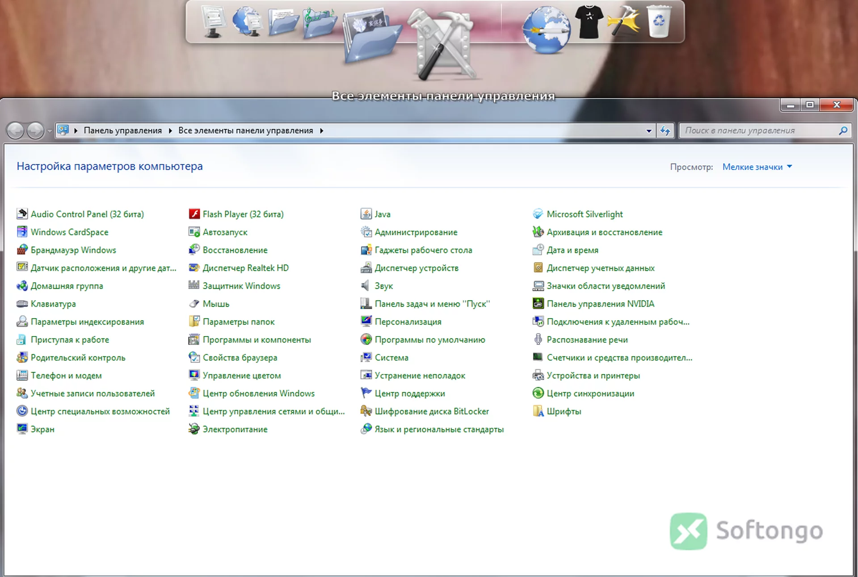The height and width of the screenshot is (577, 858).
Task: Open the globe browser icon in dock
Action: (546, 29)
